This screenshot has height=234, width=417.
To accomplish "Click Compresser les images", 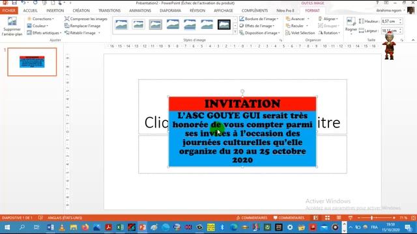I will click(x=86, y=19).
